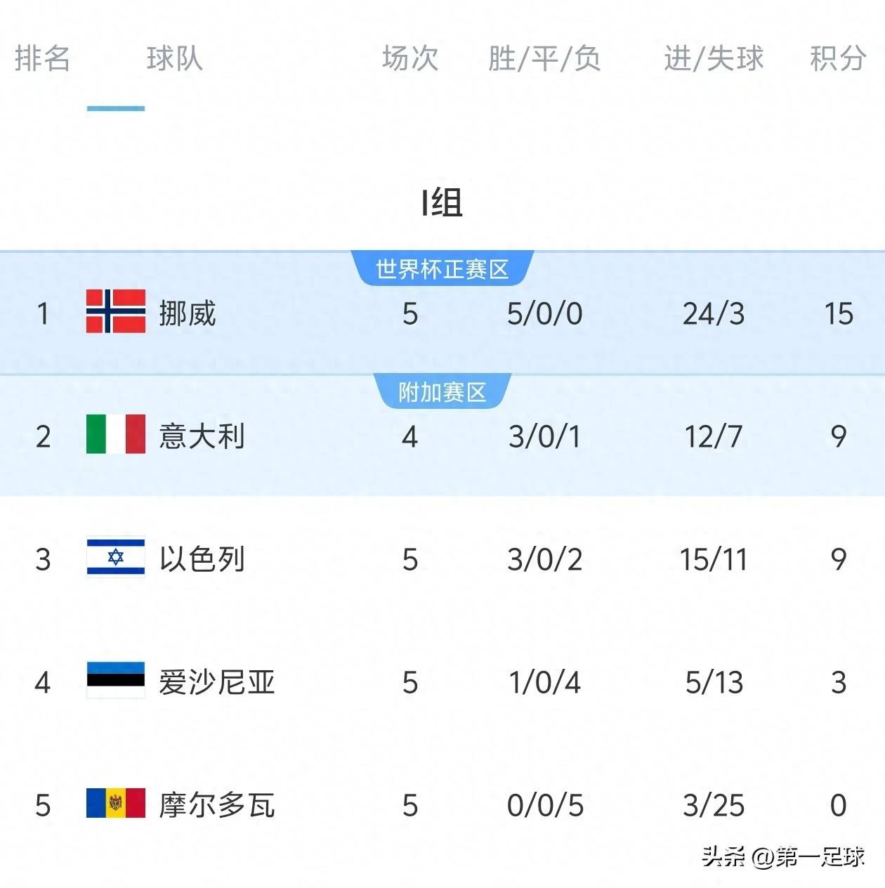Open team 意大利 from the standings

pos(202,436)
